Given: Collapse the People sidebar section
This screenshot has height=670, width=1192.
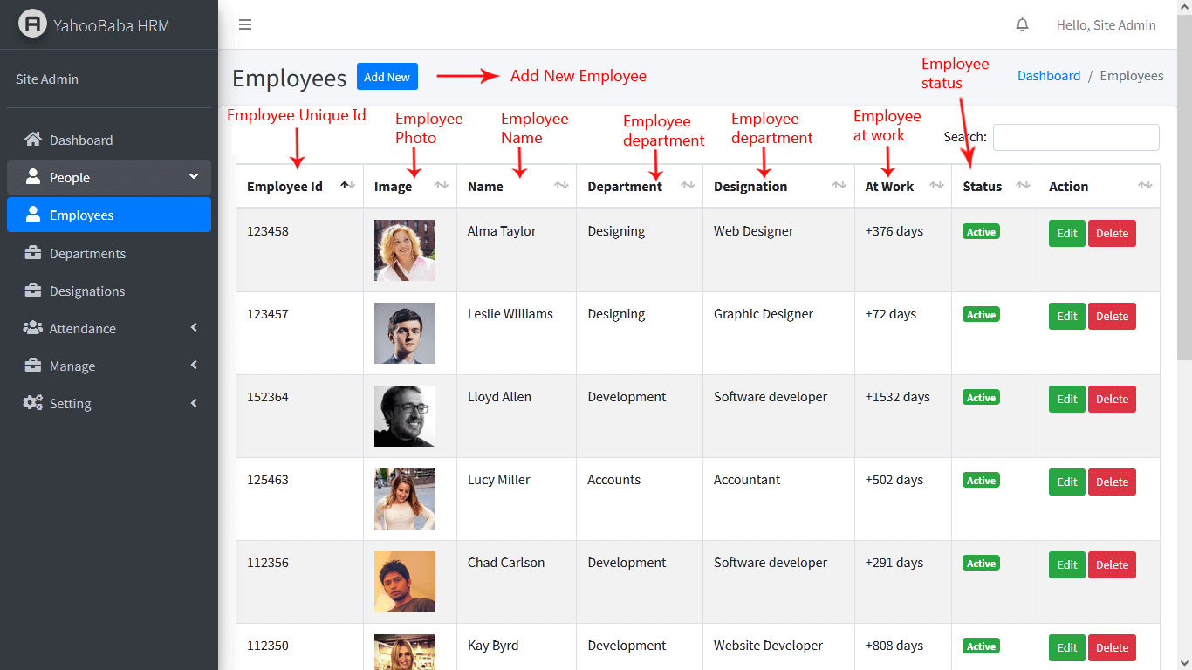Looking at the screenshot, I should coord(194,177).
